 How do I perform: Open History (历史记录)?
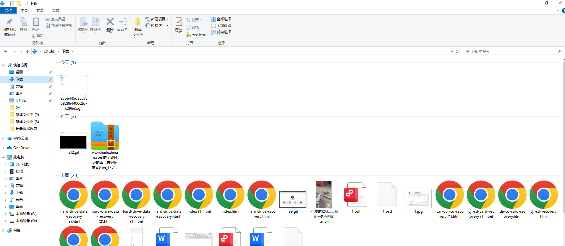coord(196,35)
